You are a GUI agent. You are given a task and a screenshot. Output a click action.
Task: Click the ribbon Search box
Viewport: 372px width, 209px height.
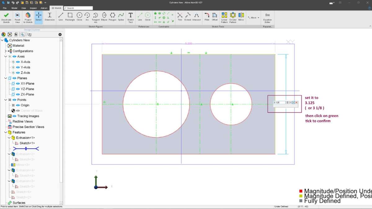(x=78, y=8)
